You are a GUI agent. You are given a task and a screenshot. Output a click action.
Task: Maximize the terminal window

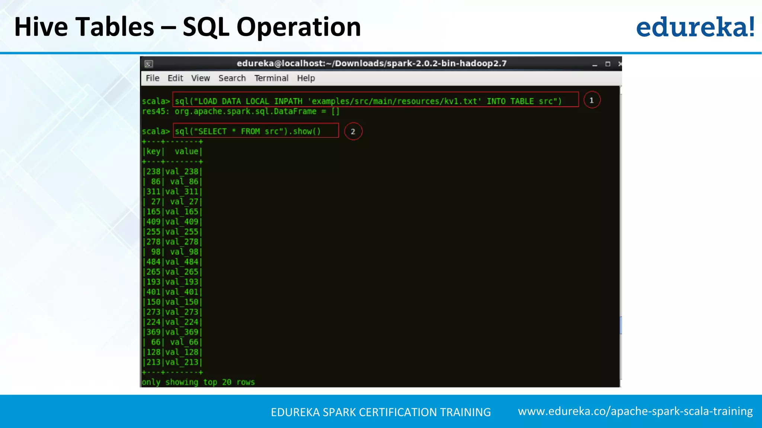(608, 64)
